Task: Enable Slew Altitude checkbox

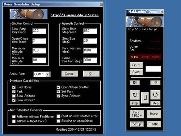Action: 14,96
